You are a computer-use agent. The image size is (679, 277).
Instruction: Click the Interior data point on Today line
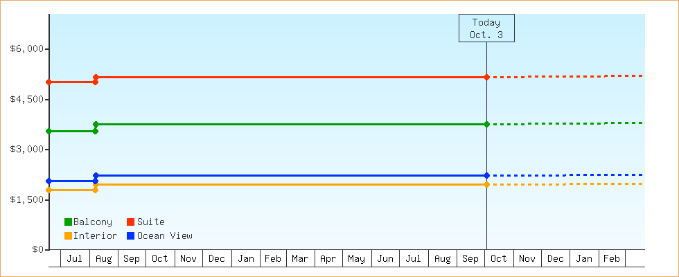486,185
